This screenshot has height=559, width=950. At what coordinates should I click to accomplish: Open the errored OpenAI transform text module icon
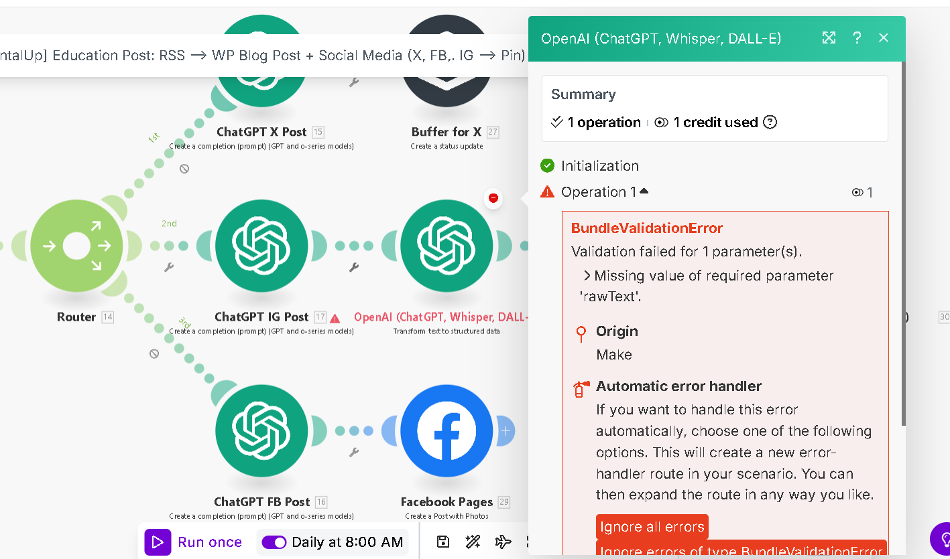447,246
